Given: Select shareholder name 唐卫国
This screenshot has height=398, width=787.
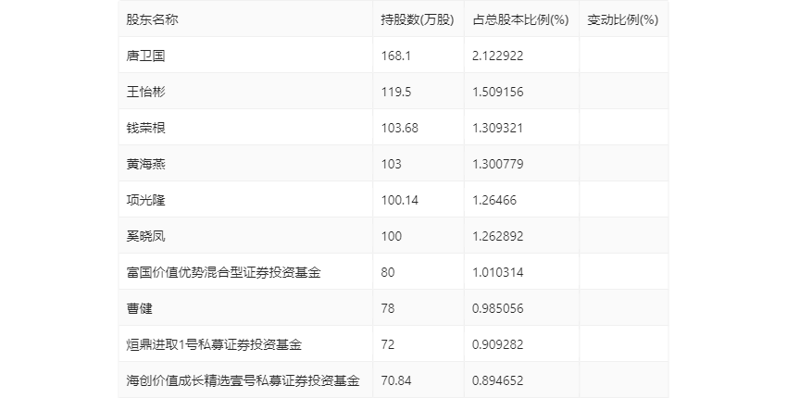Looking at the screenshot, I should [145, 56].
